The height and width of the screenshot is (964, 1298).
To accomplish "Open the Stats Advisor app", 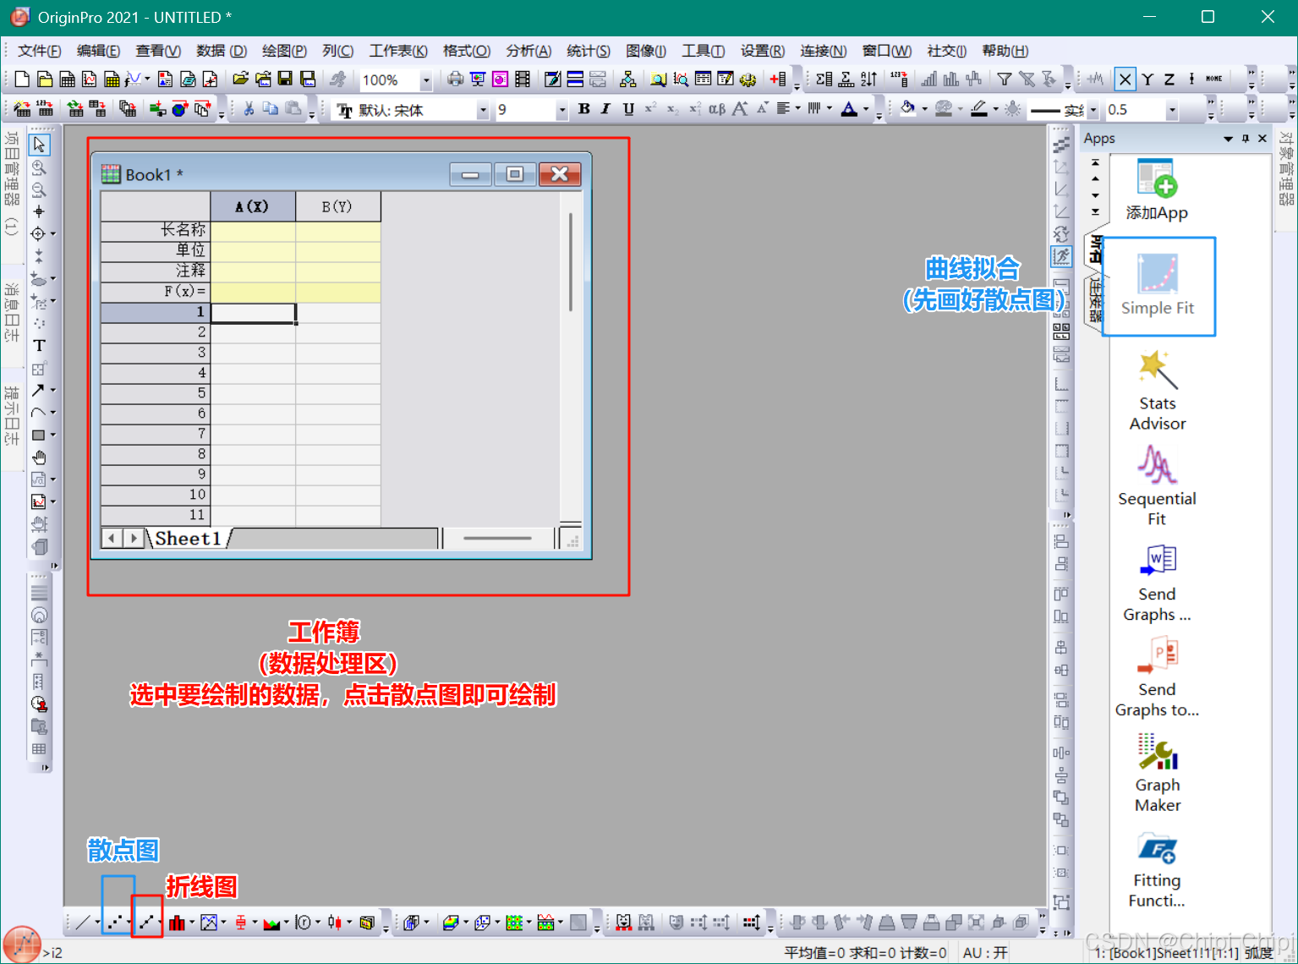I will pos(1158,391).
